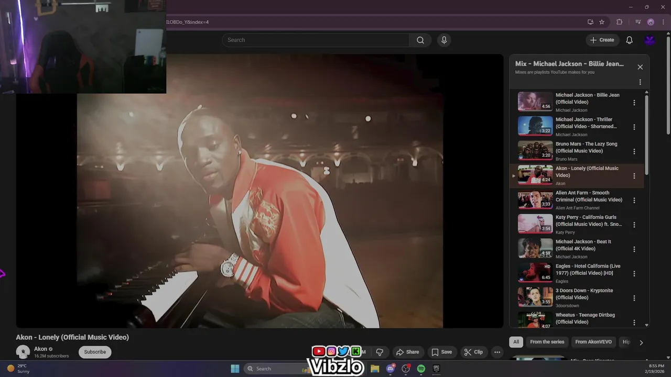The image size is (671, 377).
Task: Play Billie Jean thumbnail in playlist
Action: coord(535,102)
